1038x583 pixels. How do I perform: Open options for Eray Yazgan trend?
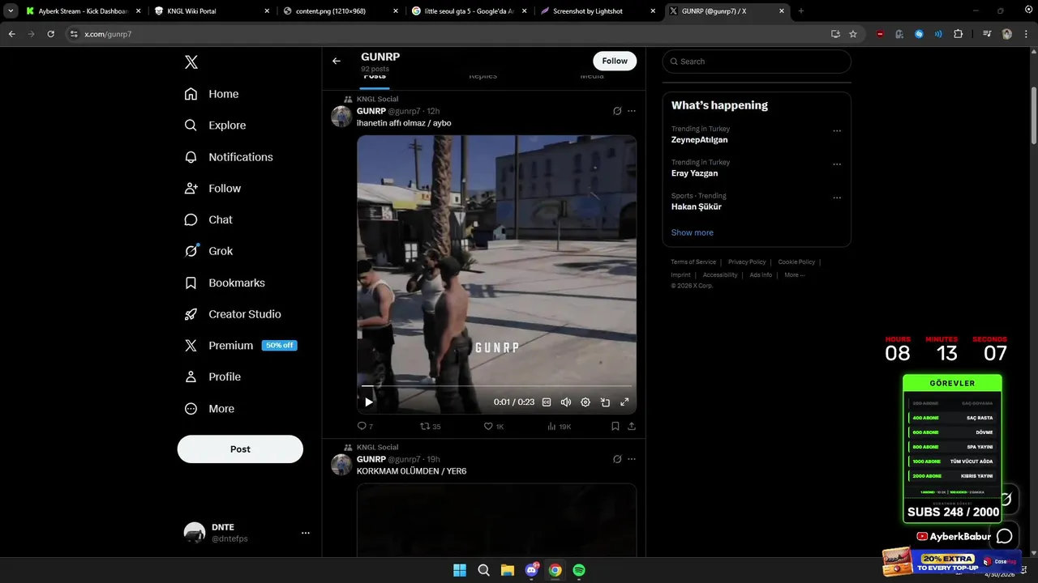837,164
